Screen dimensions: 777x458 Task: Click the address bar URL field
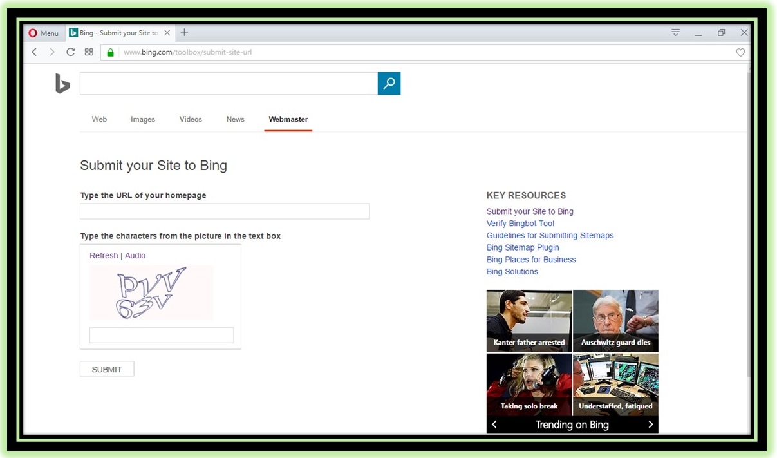tap(425, 52)
